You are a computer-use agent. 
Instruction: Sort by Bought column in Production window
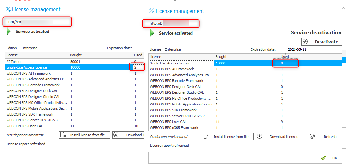(246, 57)
